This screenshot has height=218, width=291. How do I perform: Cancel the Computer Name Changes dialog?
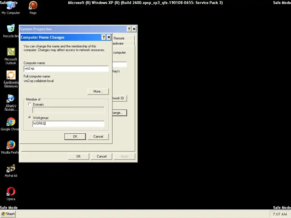(98, 137)
